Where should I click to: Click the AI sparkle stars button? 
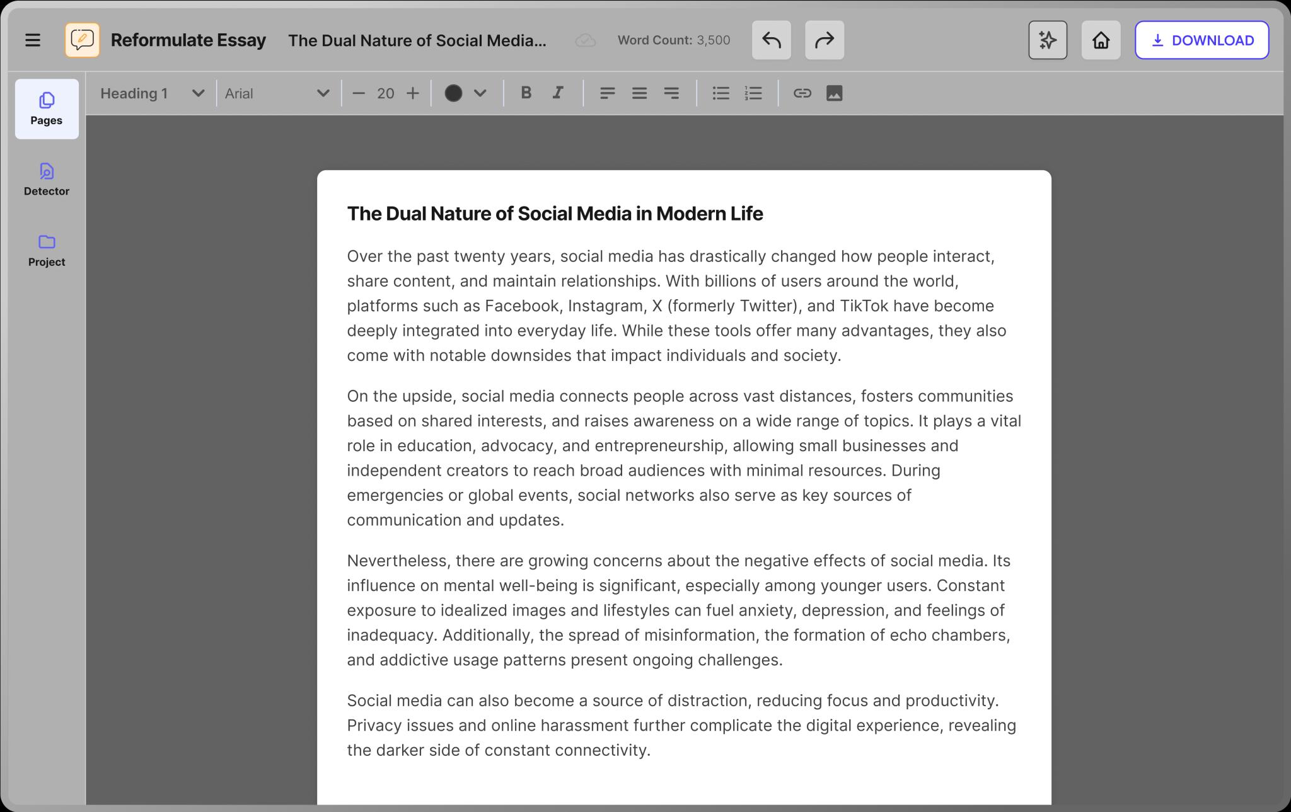1047,40
